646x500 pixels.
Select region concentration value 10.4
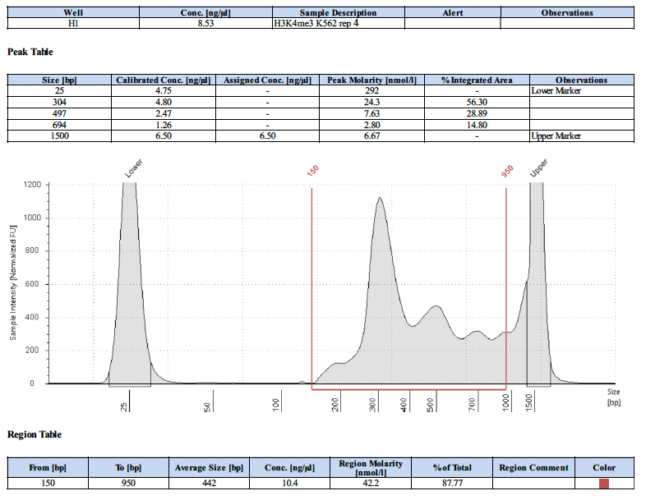(289, 483)
